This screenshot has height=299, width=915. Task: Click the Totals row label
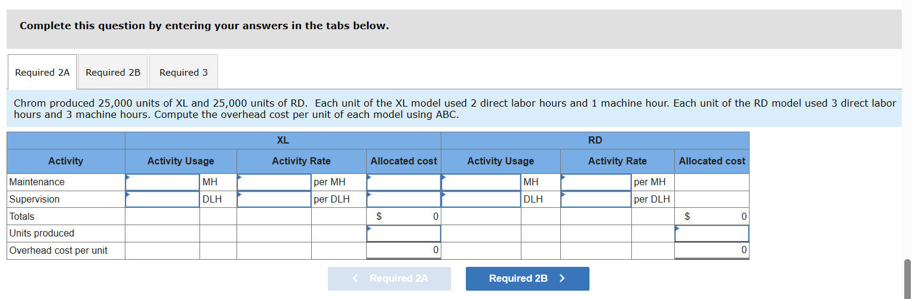tap(22, 216)
